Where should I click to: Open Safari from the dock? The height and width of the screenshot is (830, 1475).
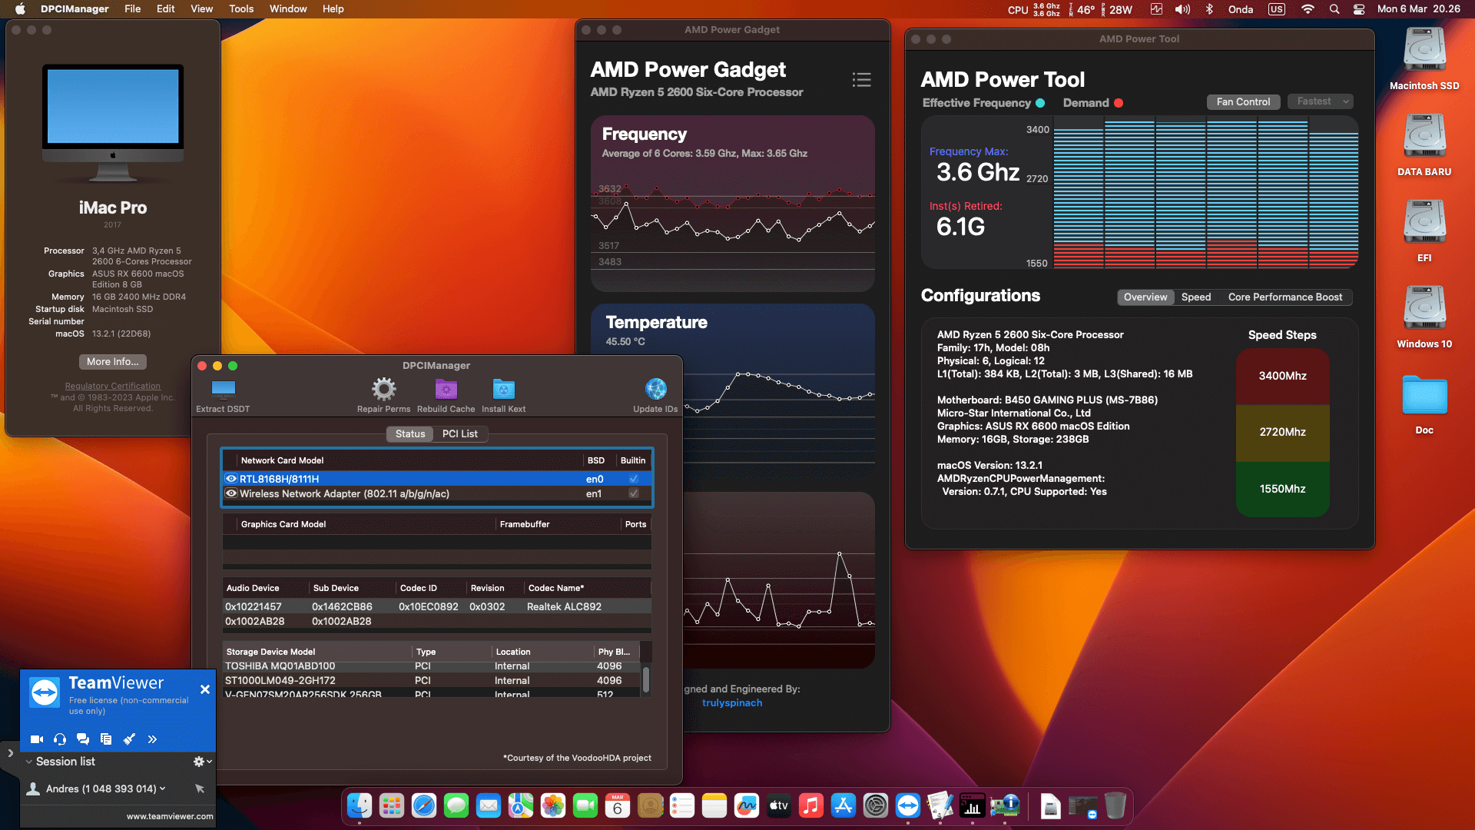(x=424, y=805)
